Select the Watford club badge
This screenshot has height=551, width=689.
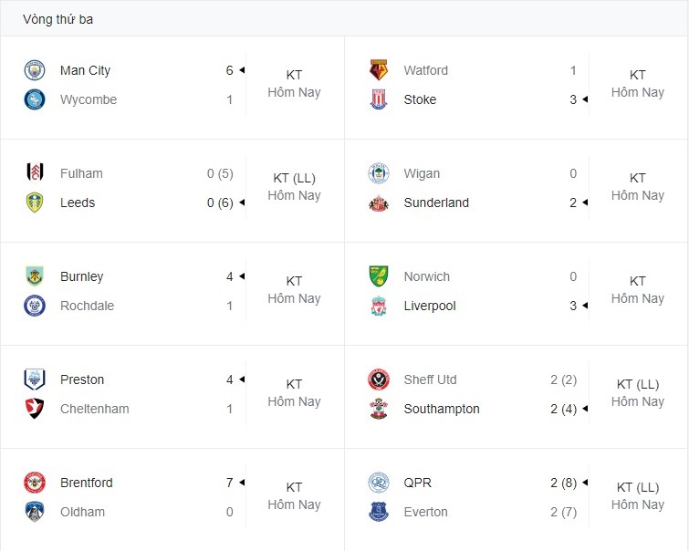tap(379, 70)
